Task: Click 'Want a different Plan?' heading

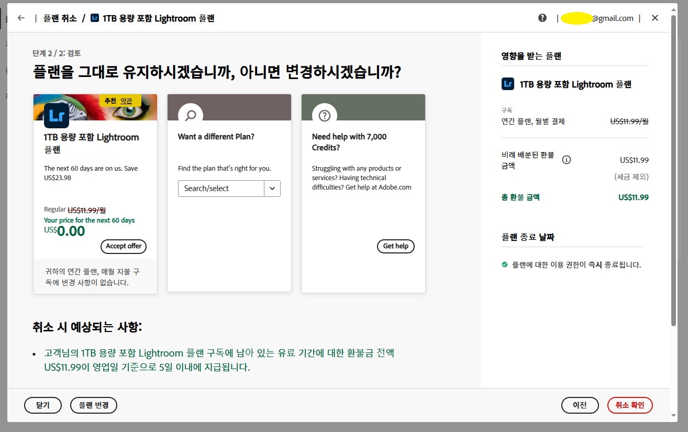Action: coord(216,137)
